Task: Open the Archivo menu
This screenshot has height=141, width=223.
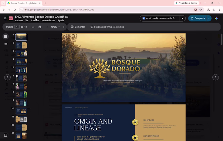Action: [x=19, y=20]
